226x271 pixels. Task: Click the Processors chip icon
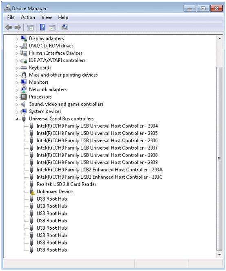click(x=24, y=97)
